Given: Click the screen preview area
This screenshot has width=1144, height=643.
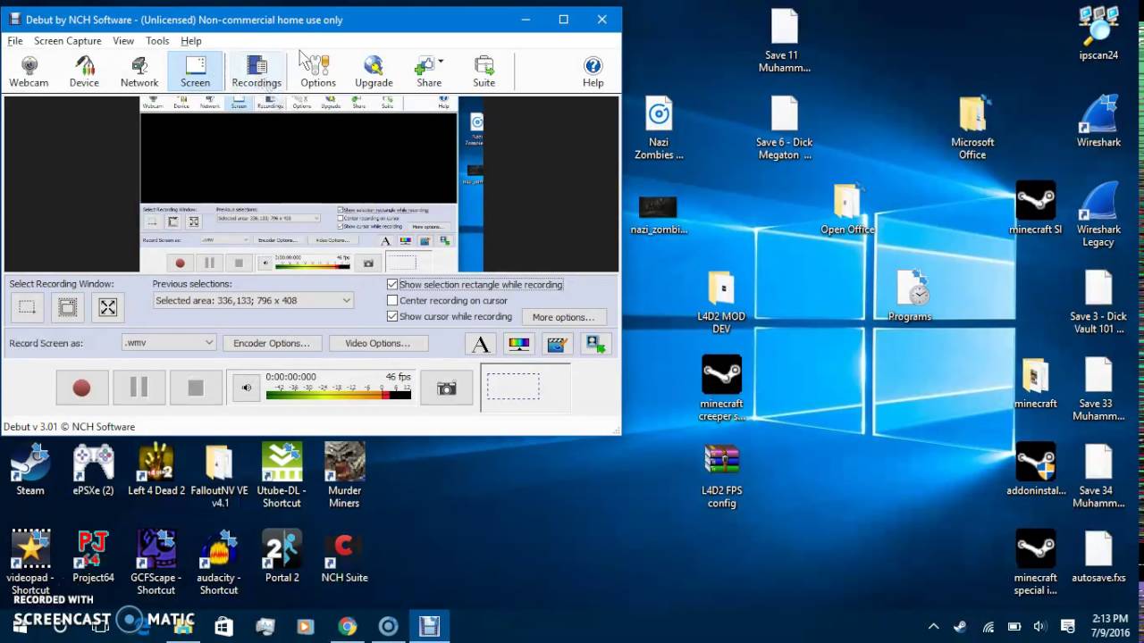Looking at the screenshot, I should [x=311, y=184].
